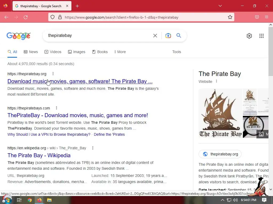The width and height of the screenshot is (273, 204).
Task: View large Pirate Bay ship logo image
Action: (220, 113)
